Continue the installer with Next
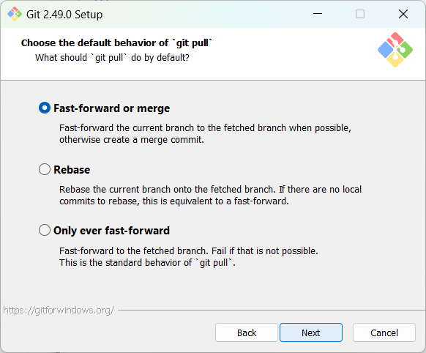The width and height of the screenshot is (426, 353). tap(311, 332)
